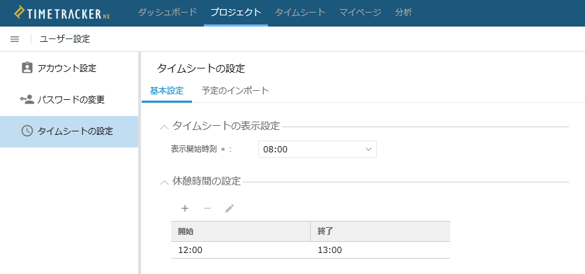Collapse the 休憩時間の設定 section

(164, 182)
